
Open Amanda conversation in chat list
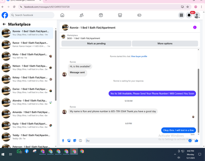point(27,114)
